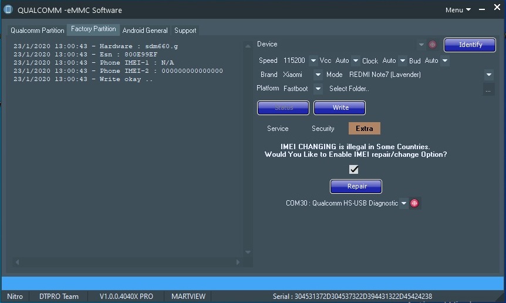Screen dimensions: 506x303
Task: Click the Hardware : sdm660.g log line
Action: (96, 46)
